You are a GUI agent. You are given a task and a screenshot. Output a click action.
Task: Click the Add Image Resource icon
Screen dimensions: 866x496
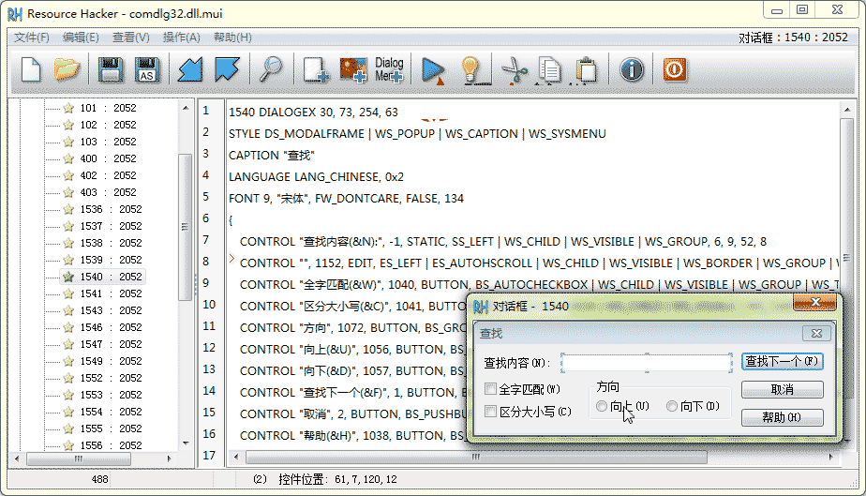pyautogui.click(x=352, y=70)
